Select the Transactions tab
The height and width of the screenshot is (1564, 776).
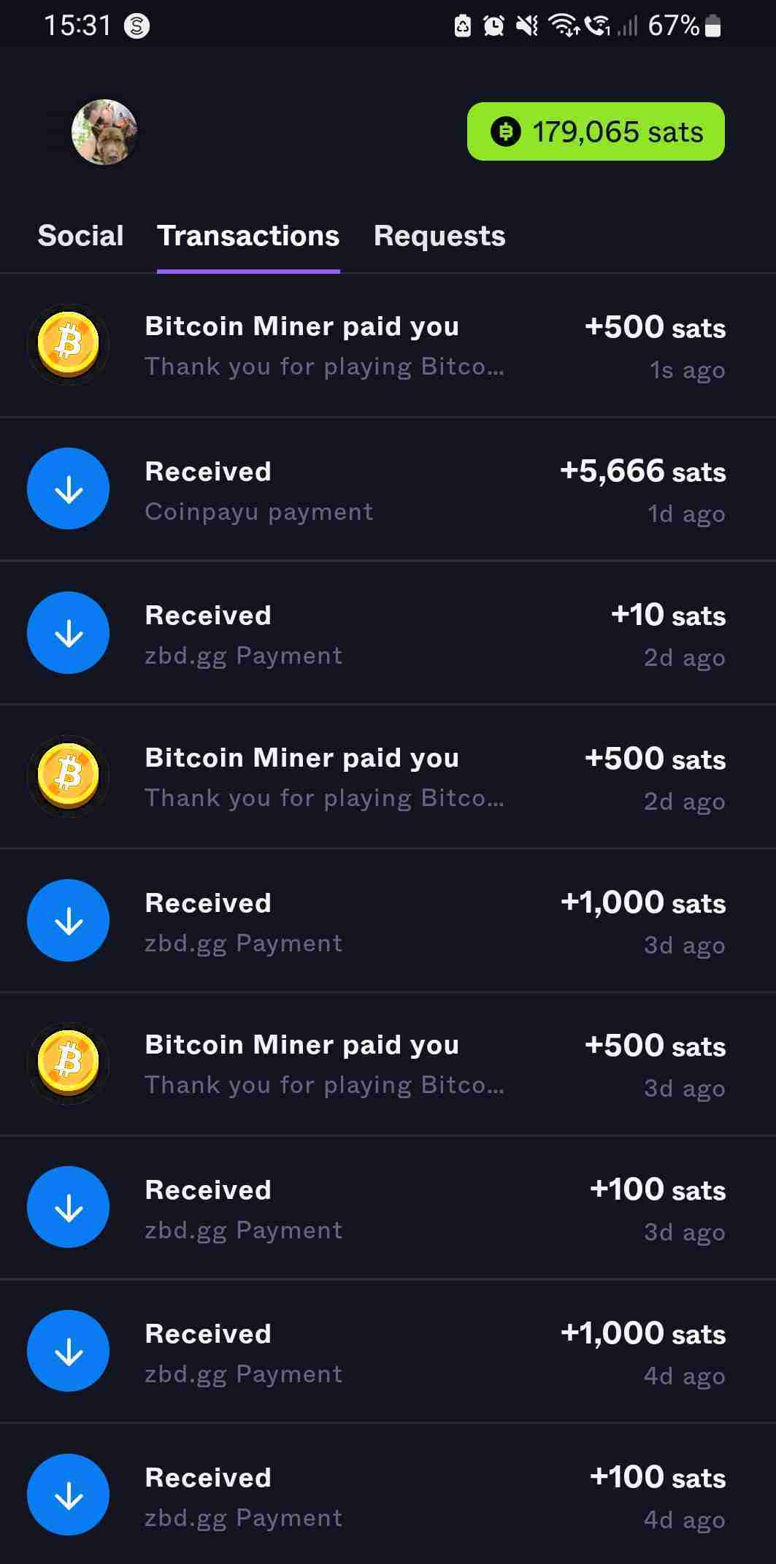(x=248, y=236)
